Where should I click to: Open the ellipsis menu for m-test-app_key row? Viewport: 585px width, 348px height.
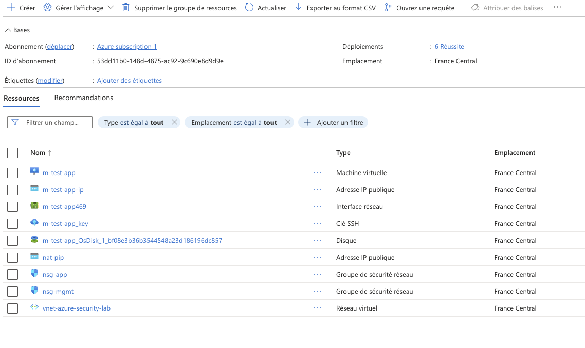(x=318, y=223)
